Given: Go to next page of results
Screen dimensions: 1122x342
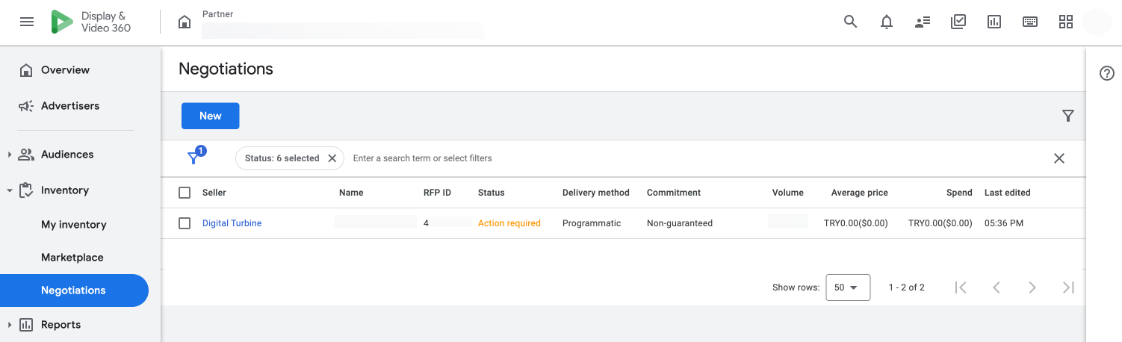Looking at the screenshot, I should coord(1032,287).
